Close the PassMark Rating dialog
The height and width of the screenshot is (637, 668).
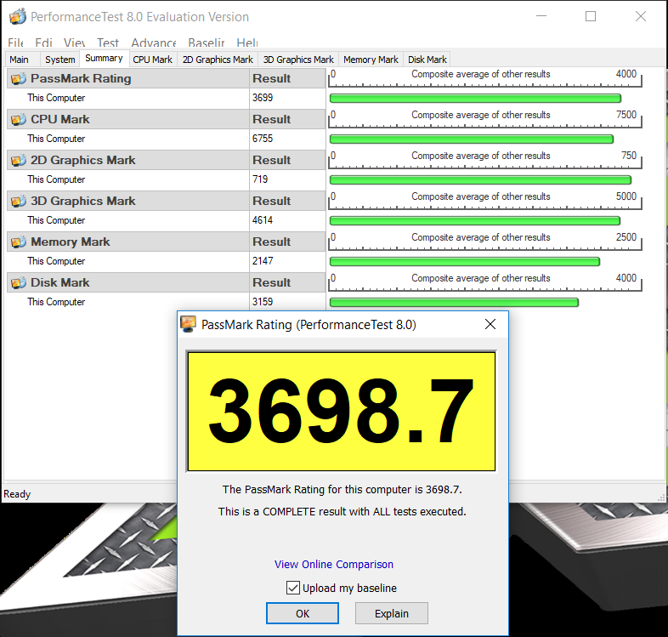(490, 324)
